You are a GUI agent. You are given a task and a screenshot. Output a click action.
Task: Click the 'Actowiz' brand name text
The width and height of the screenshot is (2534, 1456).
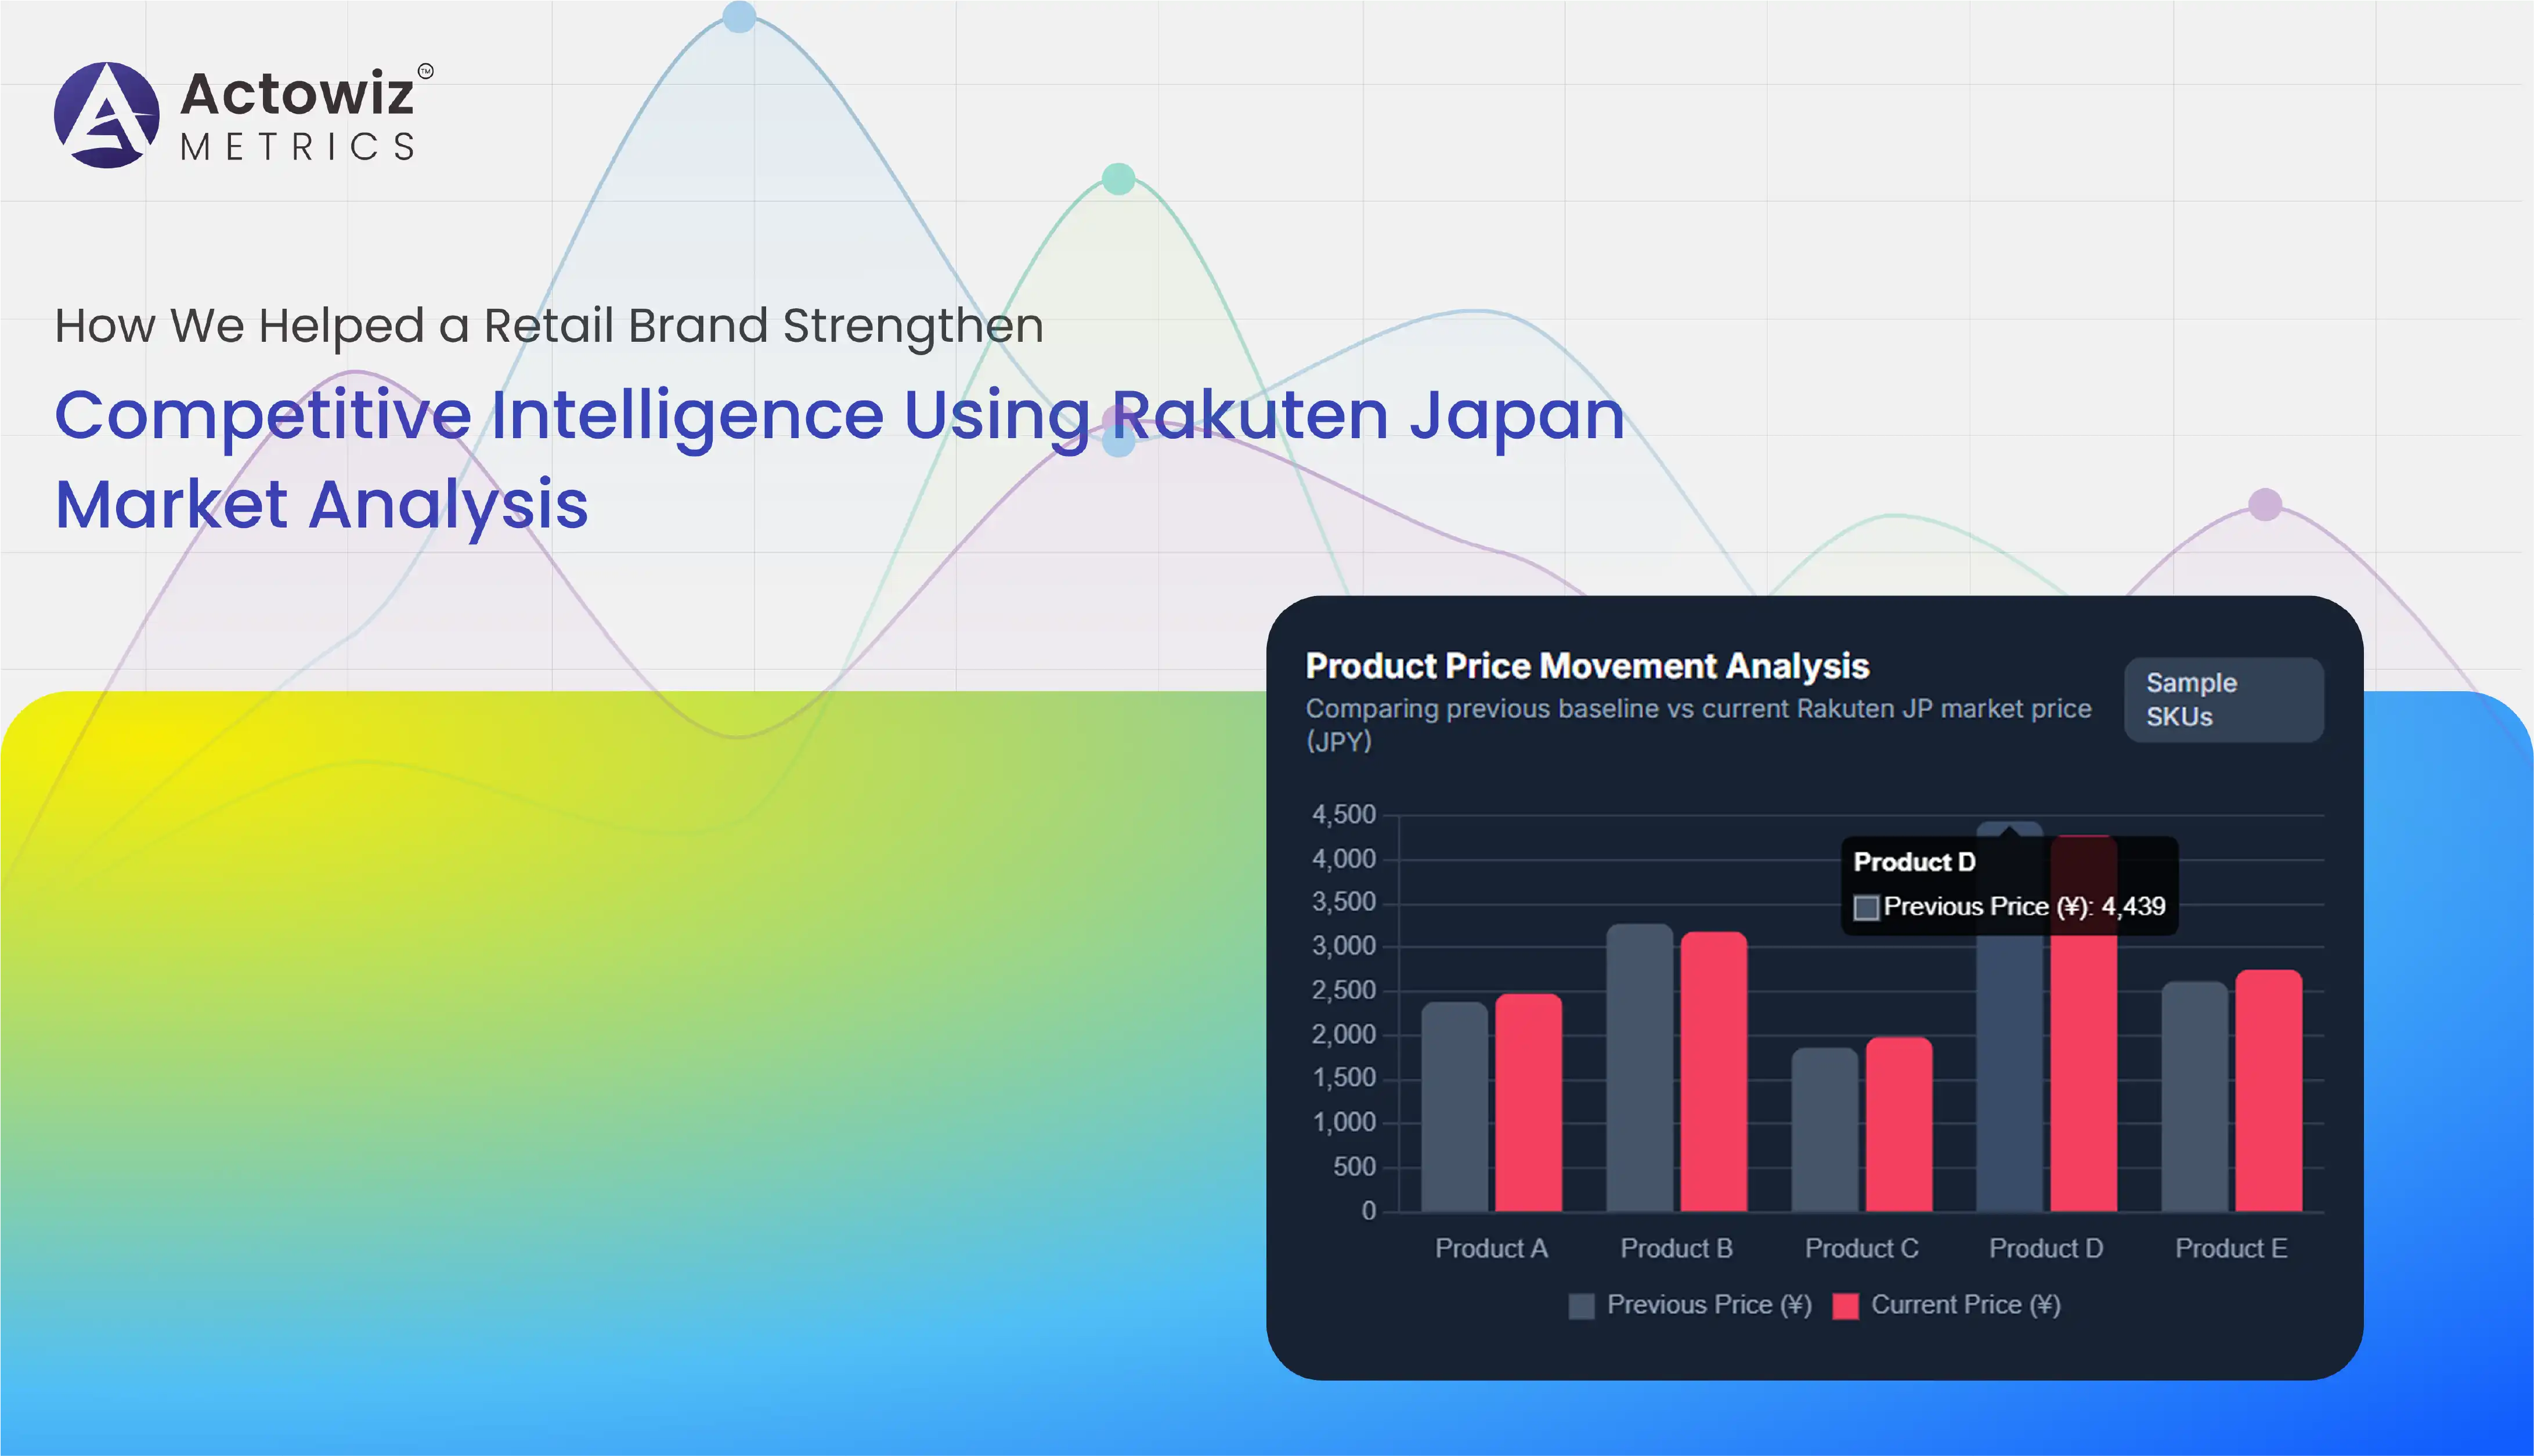pos(297,94)
